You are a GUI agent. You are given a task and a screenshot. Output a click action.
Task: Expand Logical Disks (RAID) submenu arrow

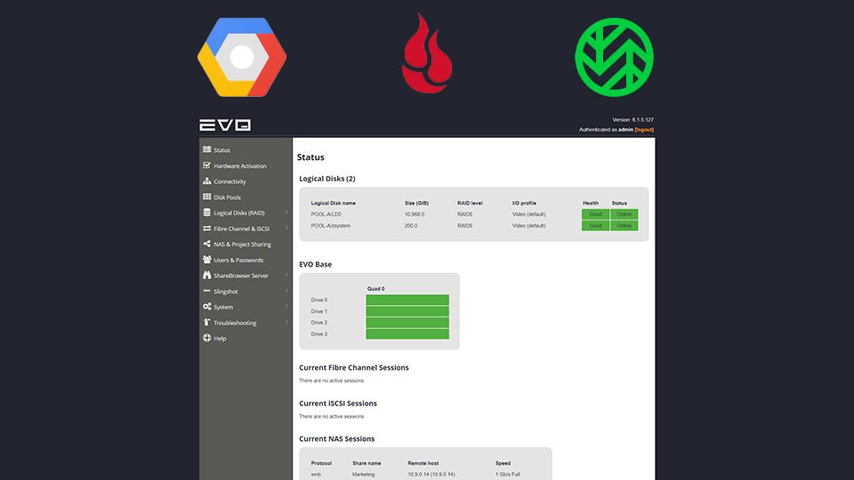click(x=286, y=212)
